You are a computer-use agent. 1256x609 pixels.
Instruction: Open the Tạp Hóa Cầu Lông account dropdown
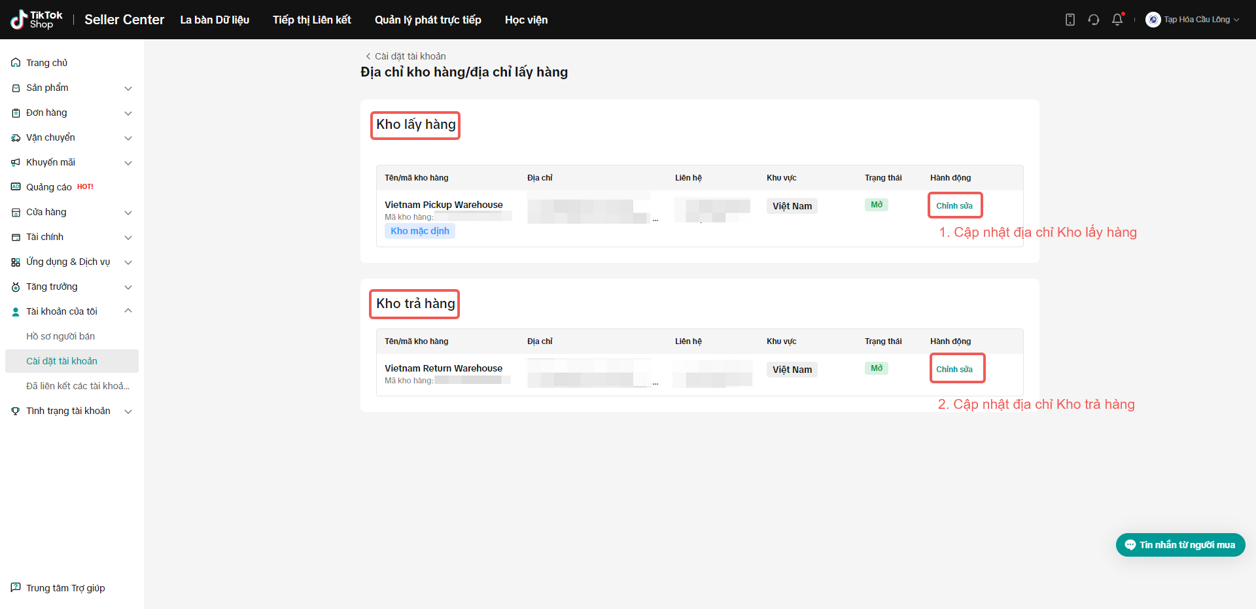point(1200,20)
